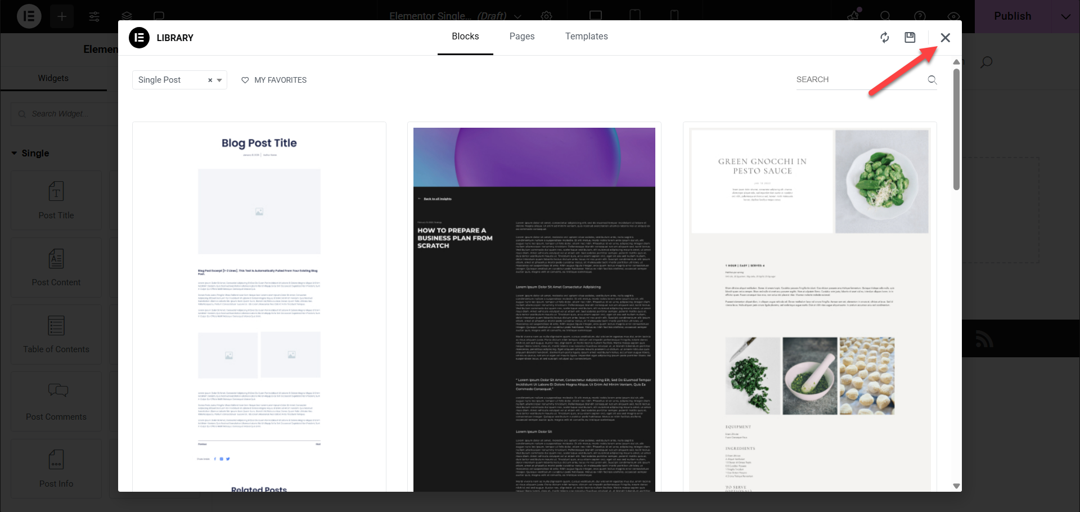The image size is (1080, 512).
Task: Select the Post Title widget
Action: [x=56, y=200]
